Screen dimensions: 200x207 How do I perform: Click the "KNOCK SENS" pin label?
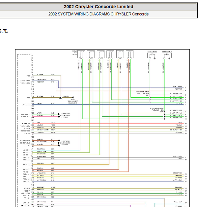[x=26, y=205]
